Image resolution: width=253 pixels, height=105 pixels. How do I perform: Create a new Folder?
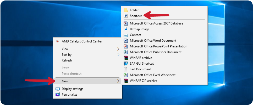[x=164, y=10]
